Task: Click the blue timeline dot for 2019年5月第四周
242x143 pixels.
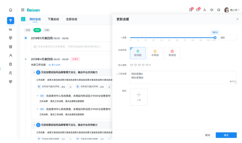Action: point(26,38)
